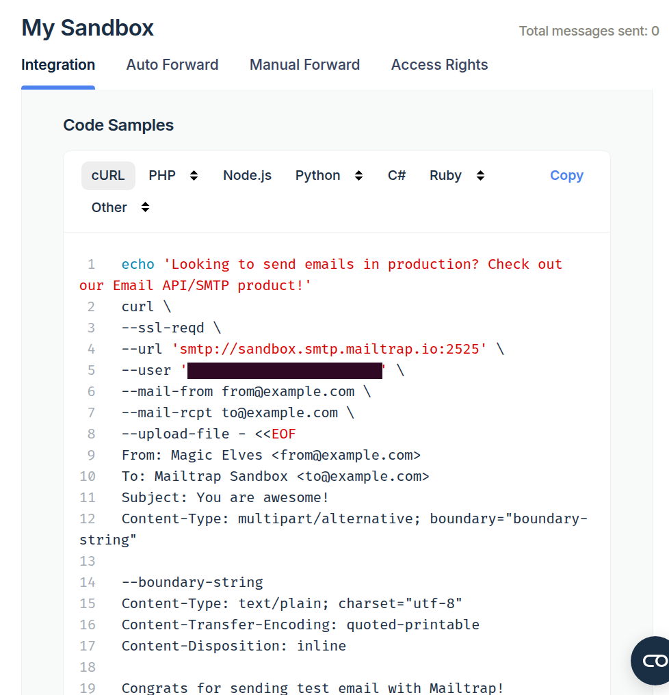Select the Ruby code sample

point(445,175)
